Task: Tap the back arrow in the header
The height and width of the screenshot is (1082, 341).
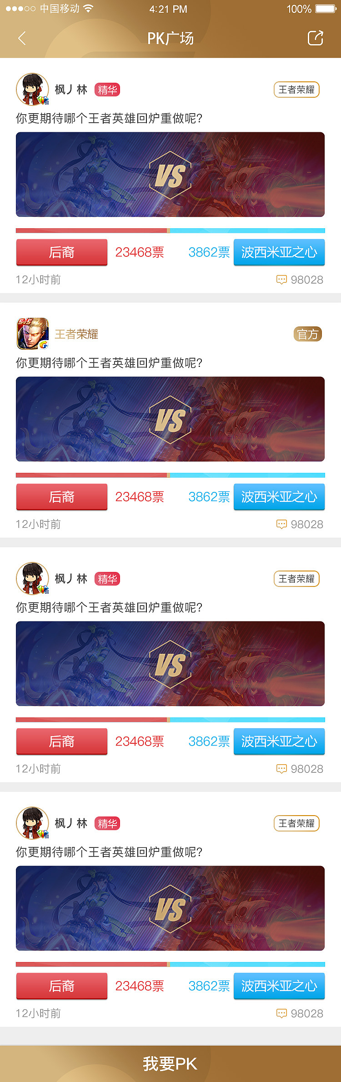Action: point(22,38)
